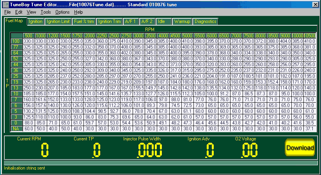Select the 6000 RPM column header
Image resolution: width=321 pixels, height=175 pixels.
point(212,35)
